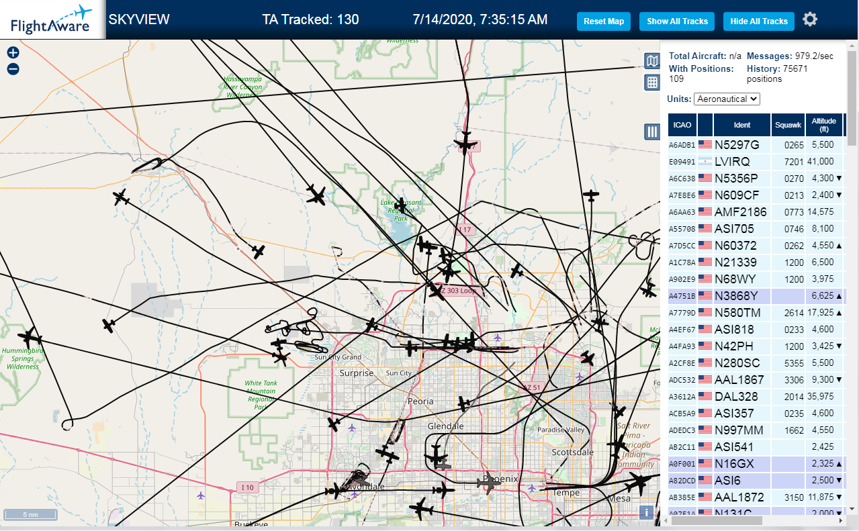
Task: Collapse sidebar using the three-bar toggle
Action: [x=651, y=132]
